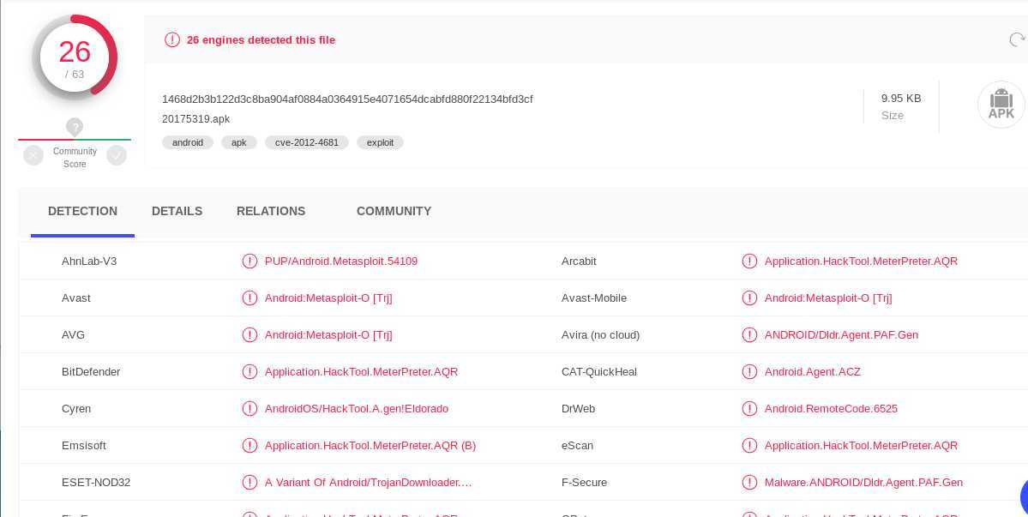Click Avast's Android:Metasploit-O [Trj] result
The image size is (1028, 517).
[328, 298]
